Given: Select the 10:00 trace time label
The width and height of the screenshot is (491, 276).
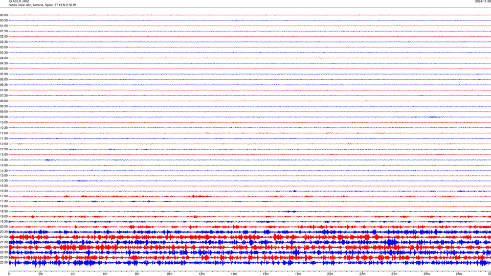Looking at the screenshot, I should pos(4,122).
